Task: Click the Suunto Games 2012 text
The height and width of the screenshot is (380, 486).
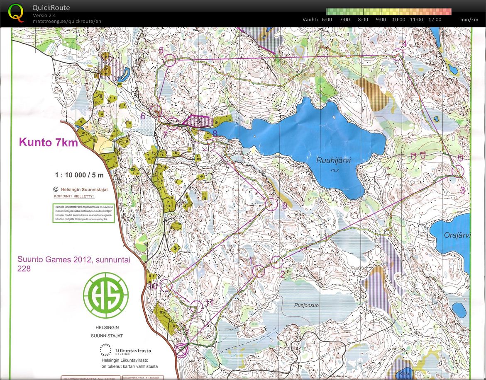Action: point(73,259)
